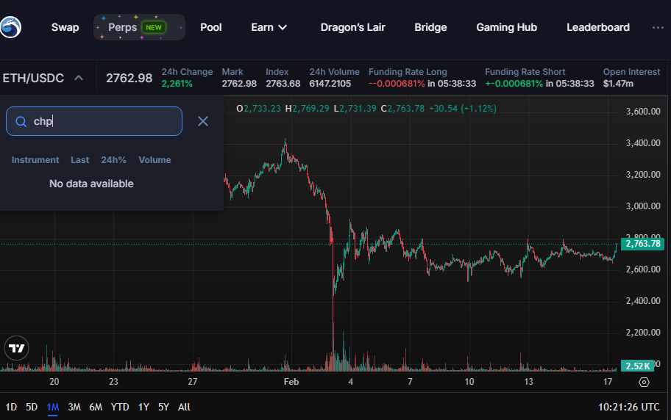Open chart settings gear near time axis

[x=644, y=382]
